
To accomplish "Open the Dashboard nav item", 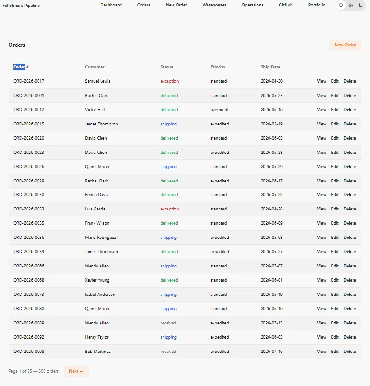I will (x=111, y=5).
